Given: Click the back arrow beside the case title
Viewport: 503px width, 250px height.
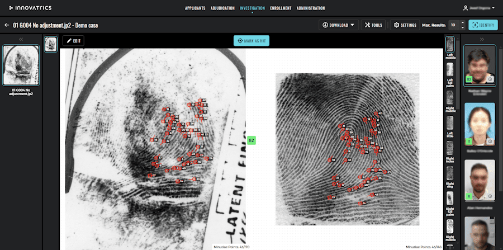Looking at the screenshot, I should pyautogui.click(x=7, y=25).
